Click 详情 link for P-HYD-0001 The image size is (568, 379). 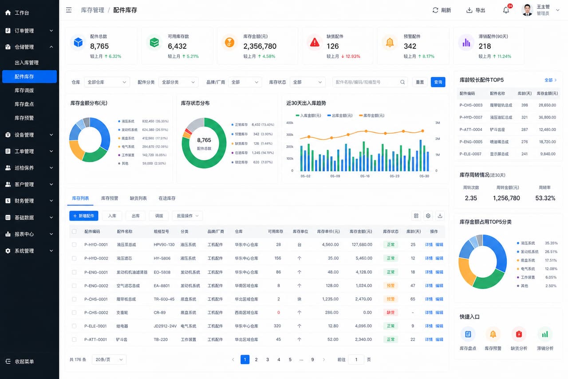429,245
